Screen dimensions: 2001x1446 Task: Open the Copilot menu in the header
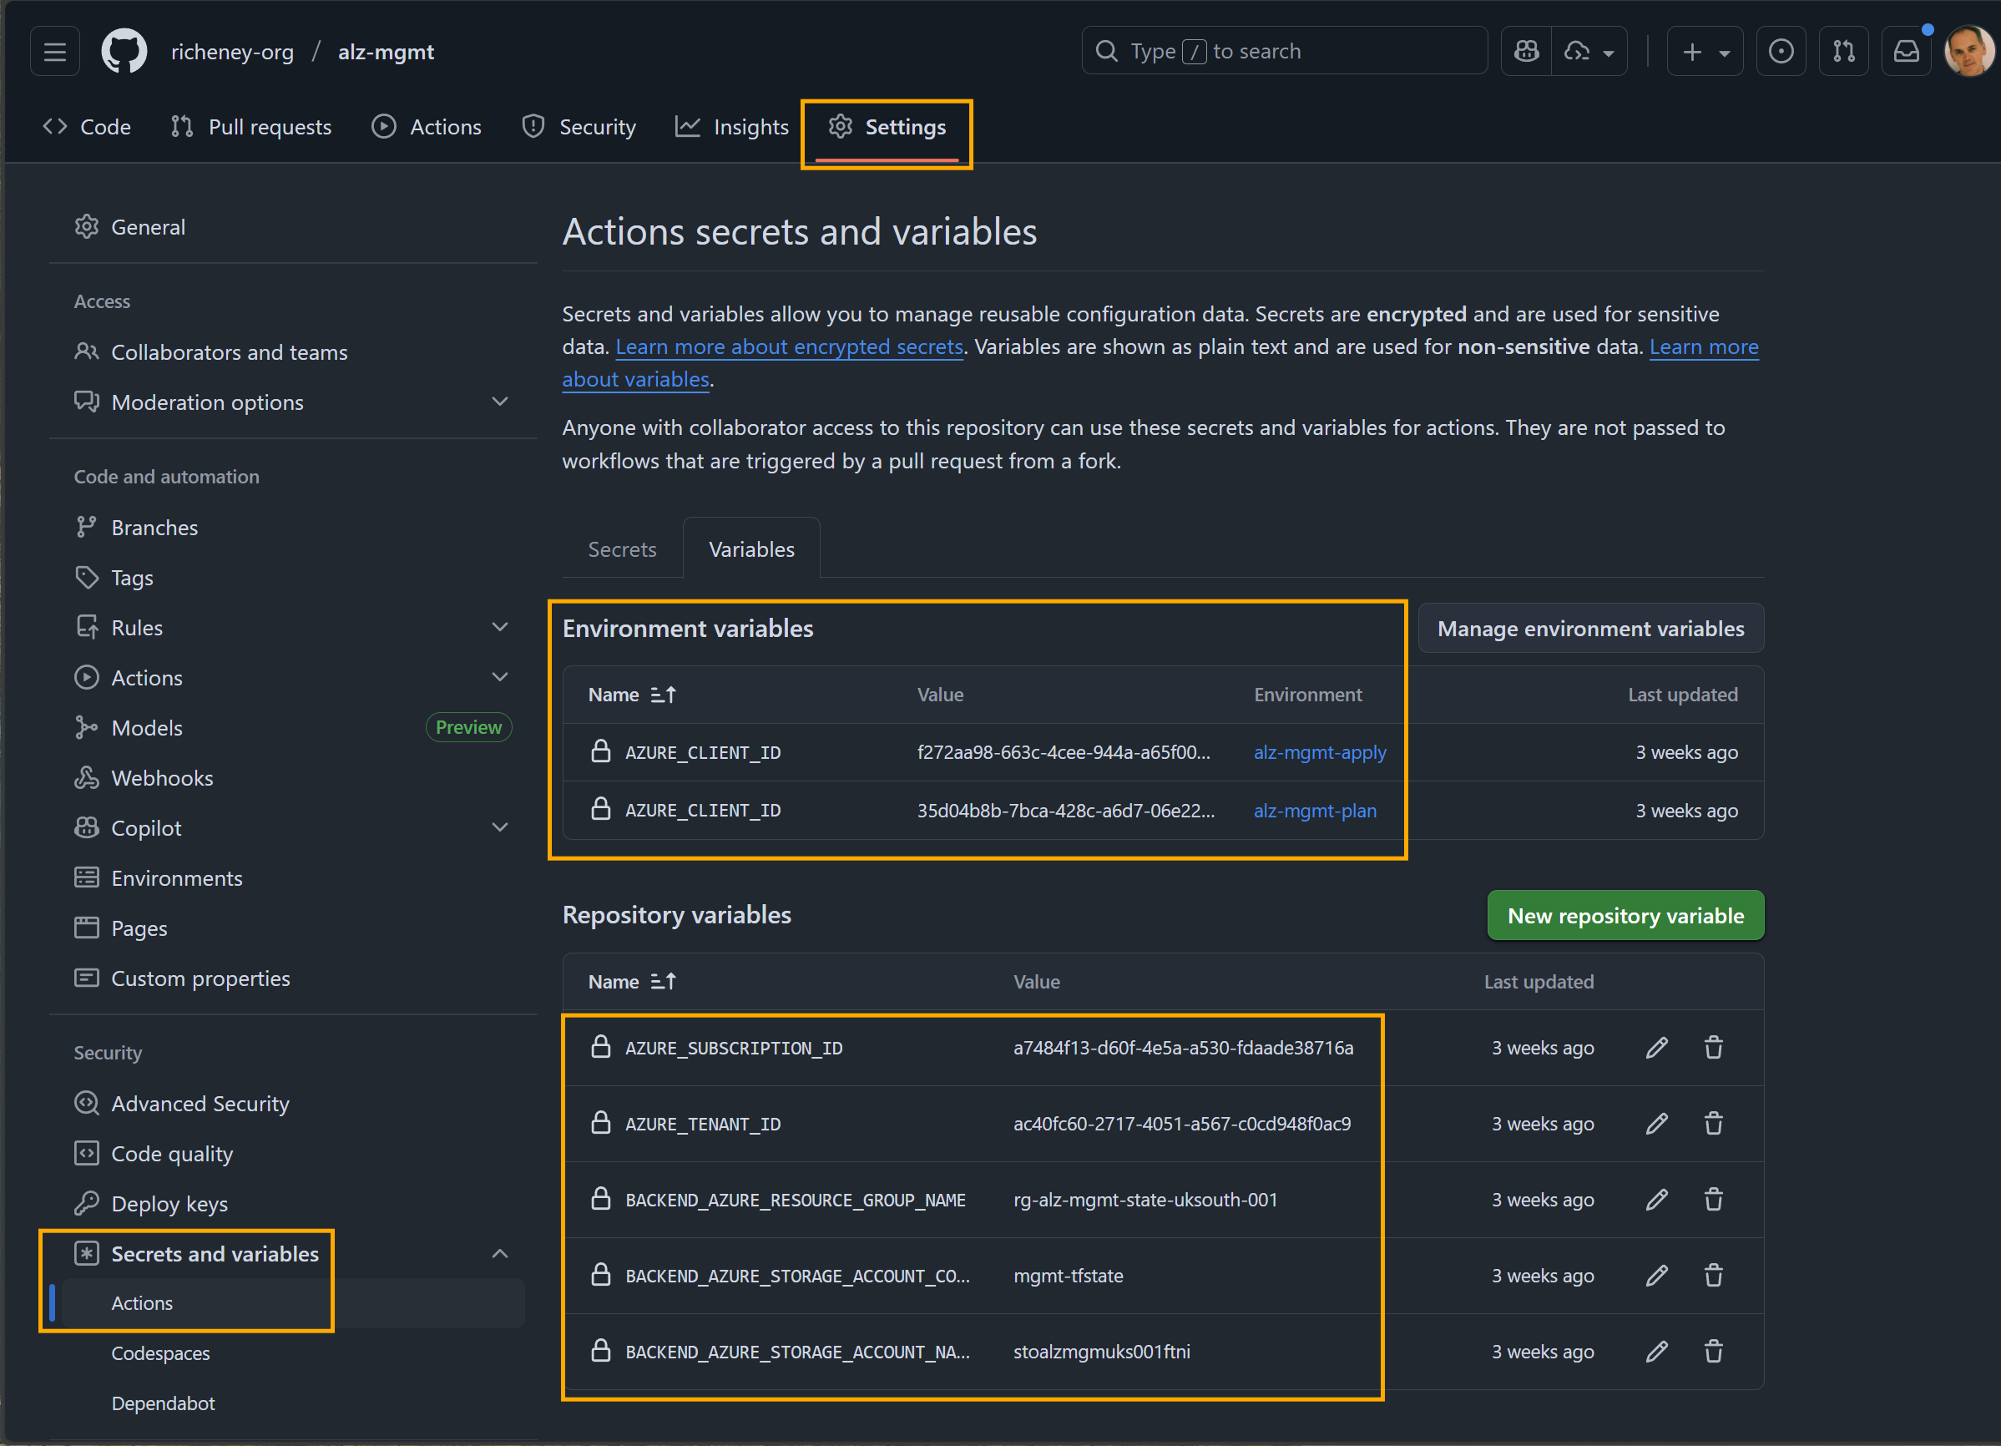(x=1525, y=50)
